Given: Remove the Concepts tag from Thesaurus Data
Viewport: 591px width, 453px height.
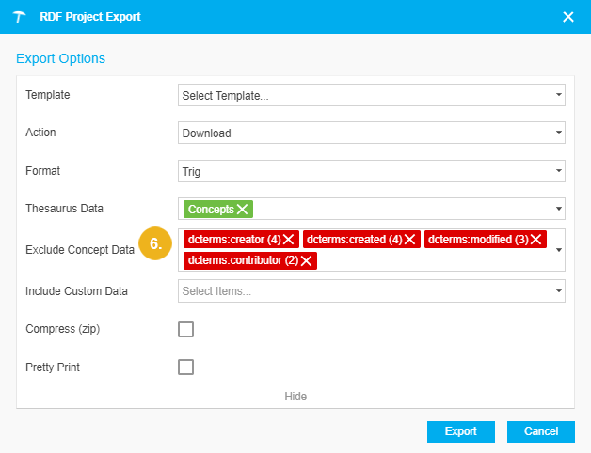Looking at the screenshot, I should click(x=243, y=209).
